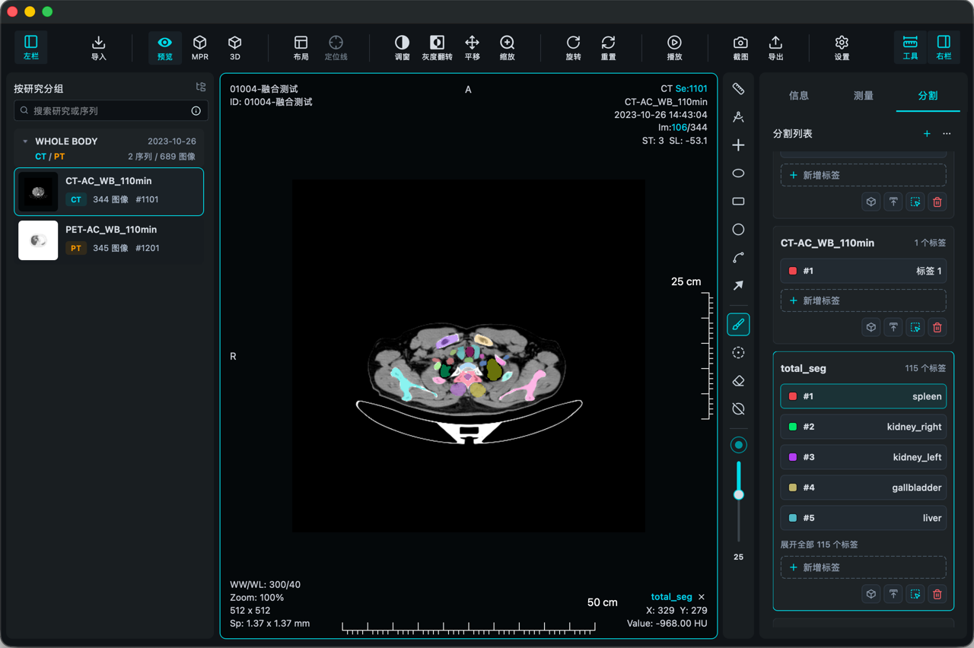Image resolution: width=974 pixels, height=648 pixels.
Task: Take a 截图 screenshot
Action: coord(740,47)
